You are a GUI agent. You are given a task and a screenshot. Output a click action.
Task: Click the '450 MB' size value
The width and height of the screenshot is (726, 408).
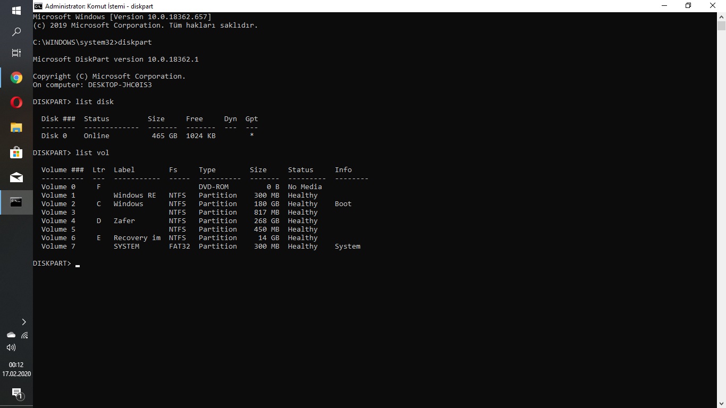pos(267,229)
